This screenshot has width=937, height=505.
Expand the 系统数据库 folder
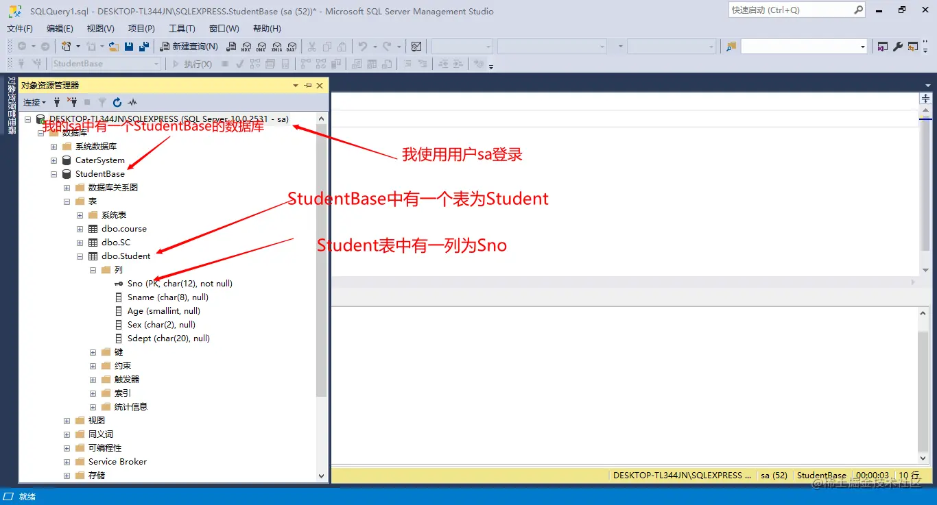click(54, 147)
